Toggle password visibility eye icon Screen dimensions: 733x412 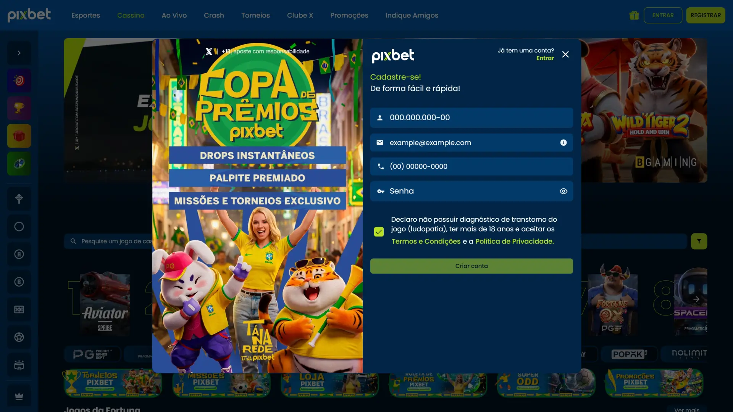click(563, 191)
